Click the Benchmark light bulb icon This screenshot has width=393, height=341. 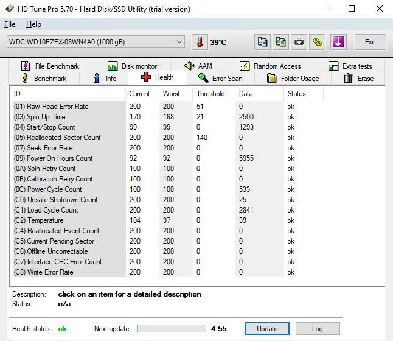[x=24, y=78]
